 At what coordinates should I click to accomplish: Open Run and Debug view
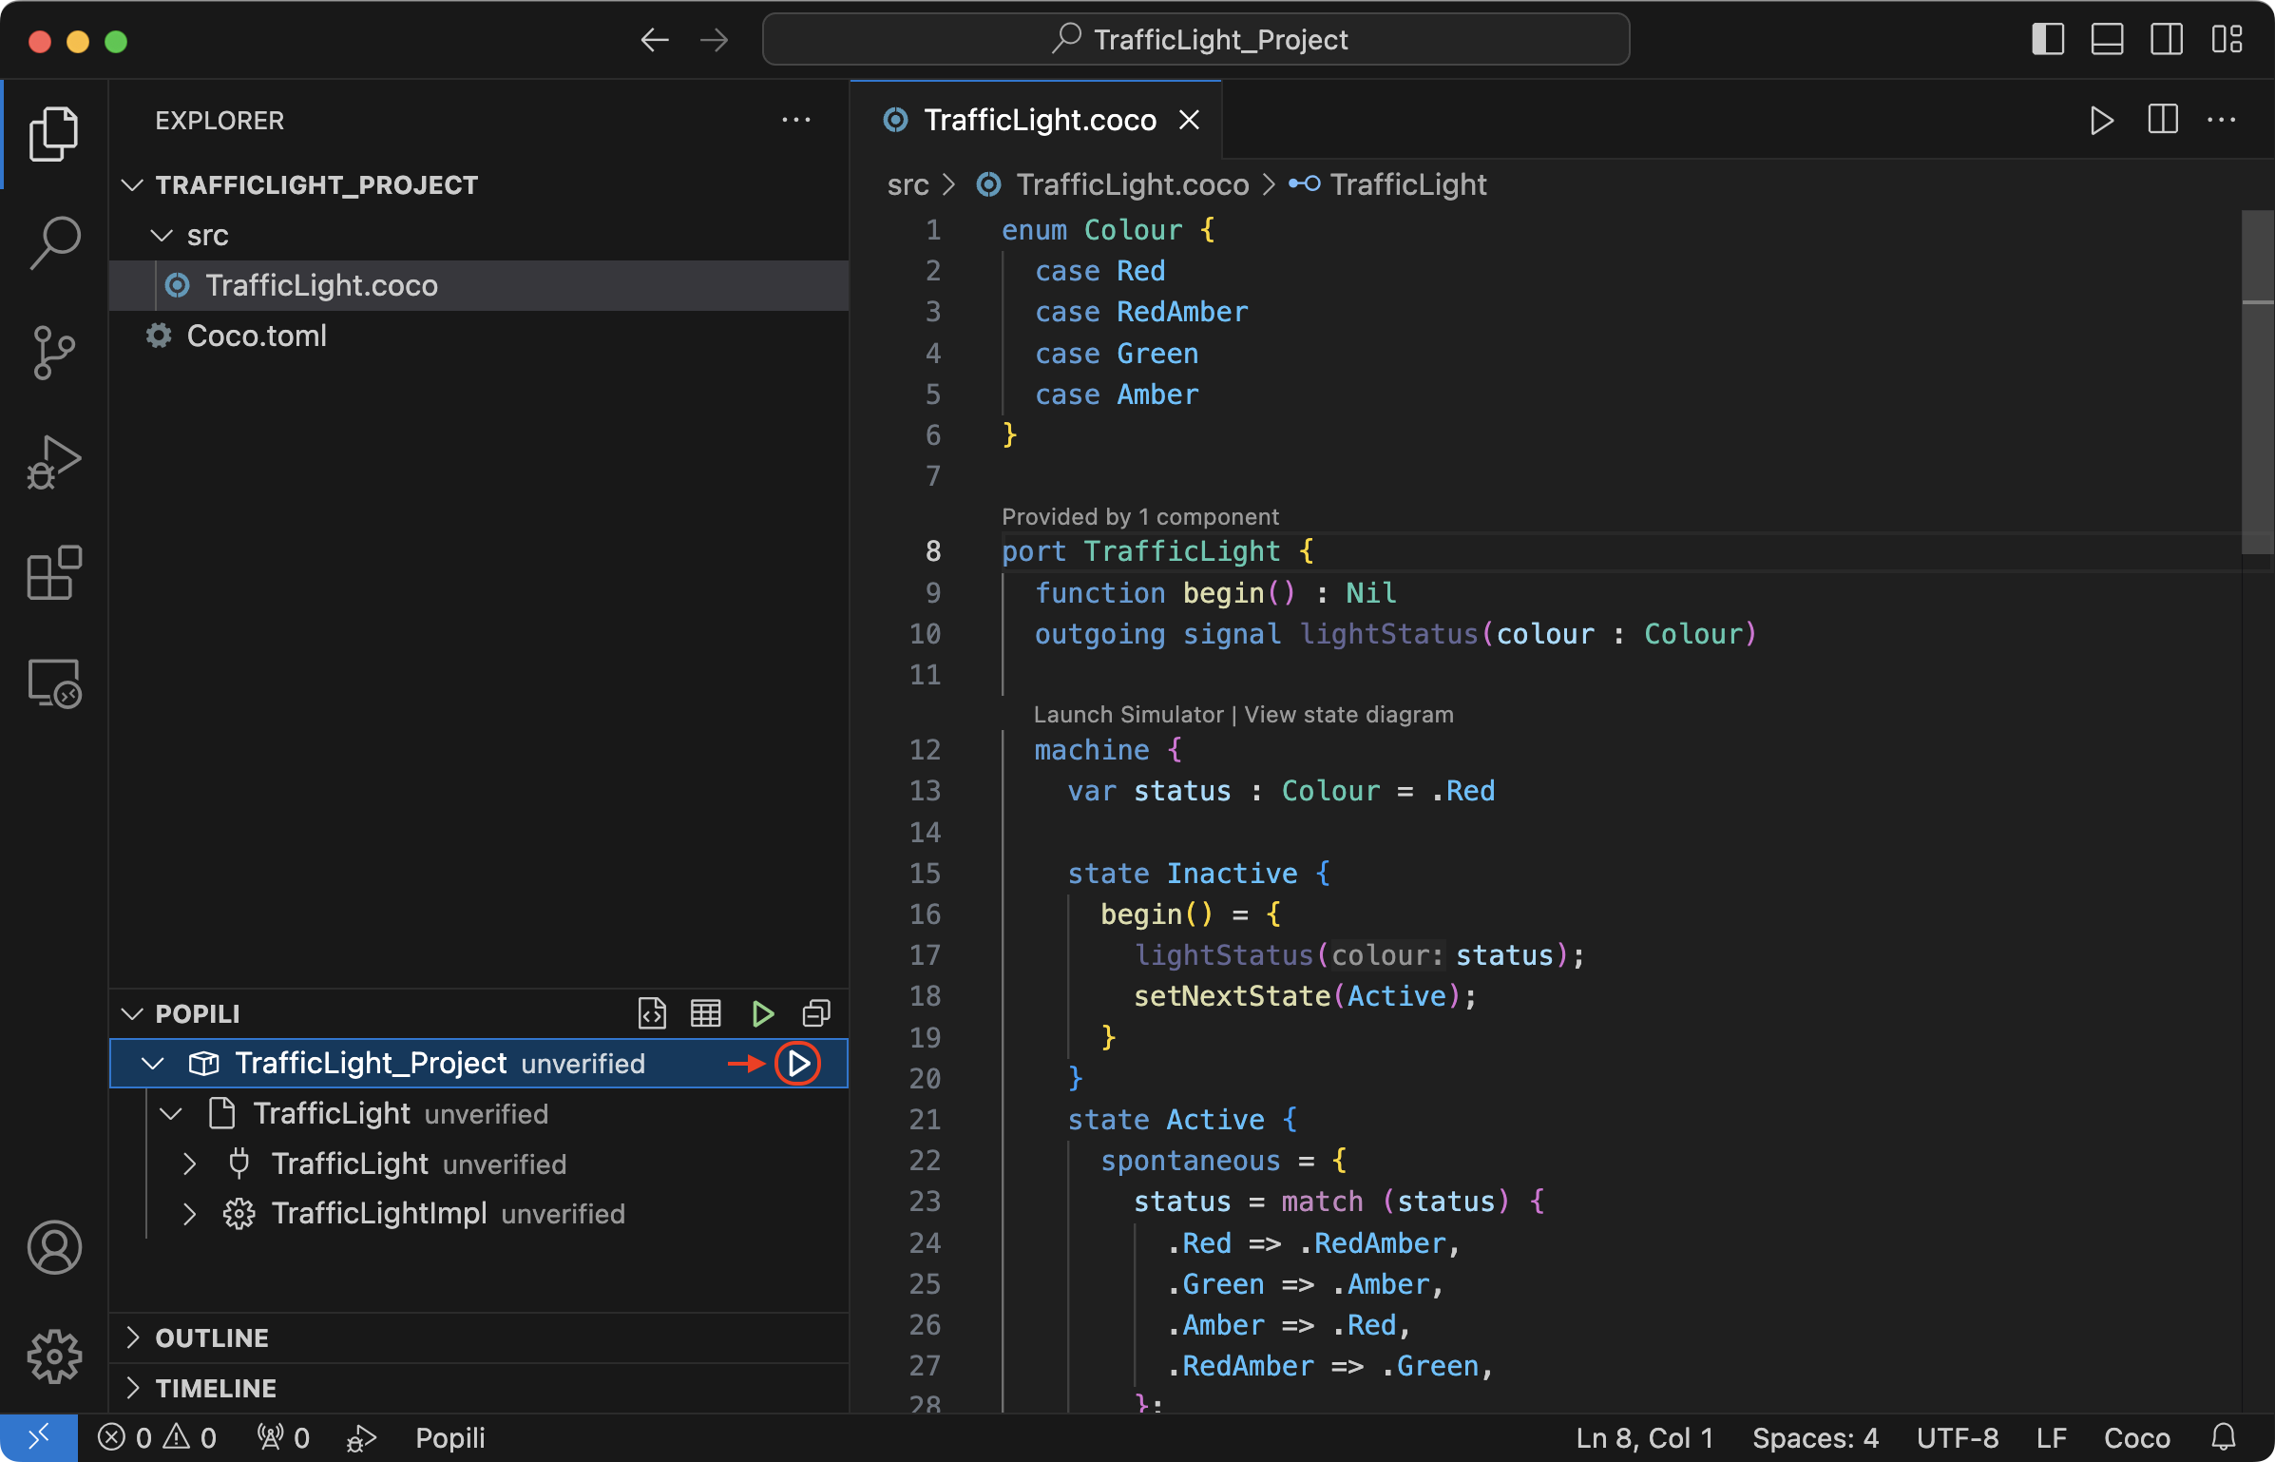pos(54,463)
